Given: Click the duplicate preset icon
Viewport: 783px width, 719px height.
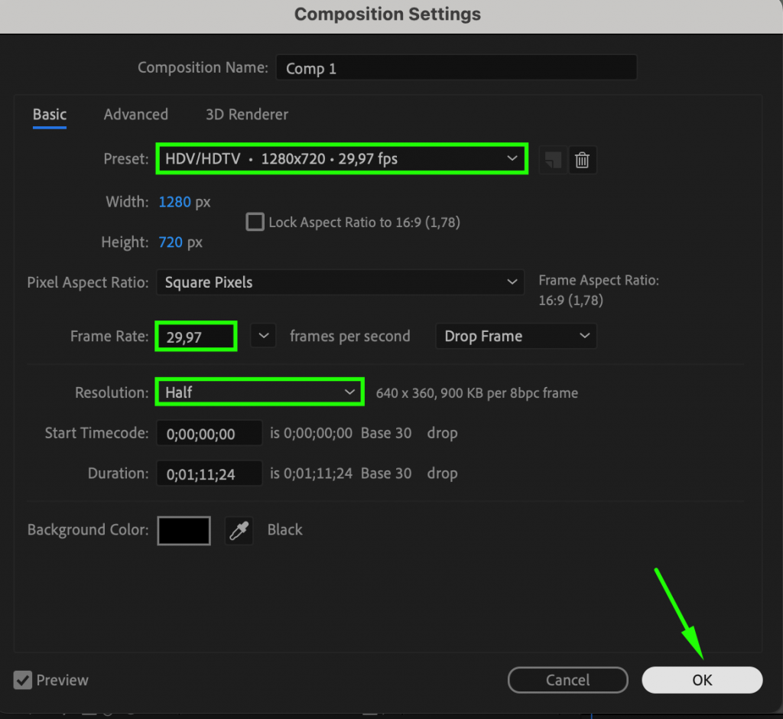Looking at the screenshot, I should coord(553,159).
